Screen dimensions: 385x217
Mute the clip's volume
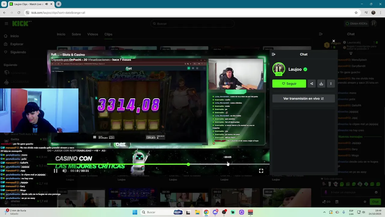pyautogui.click(x=64, y=171)
